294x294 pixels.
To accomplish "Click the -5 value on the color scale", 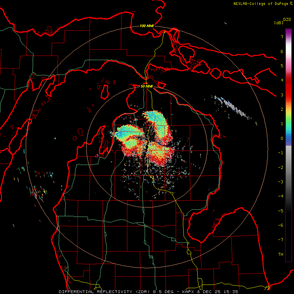I will coord(281,211).
